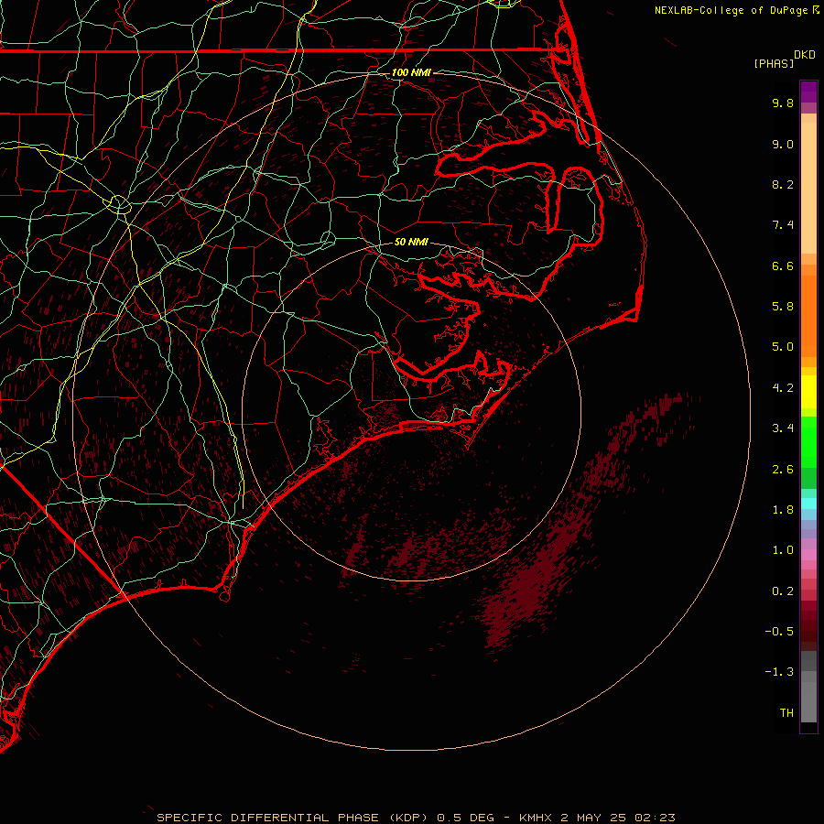Pick the cyan segment of the color bar

[x=808, y=504]
